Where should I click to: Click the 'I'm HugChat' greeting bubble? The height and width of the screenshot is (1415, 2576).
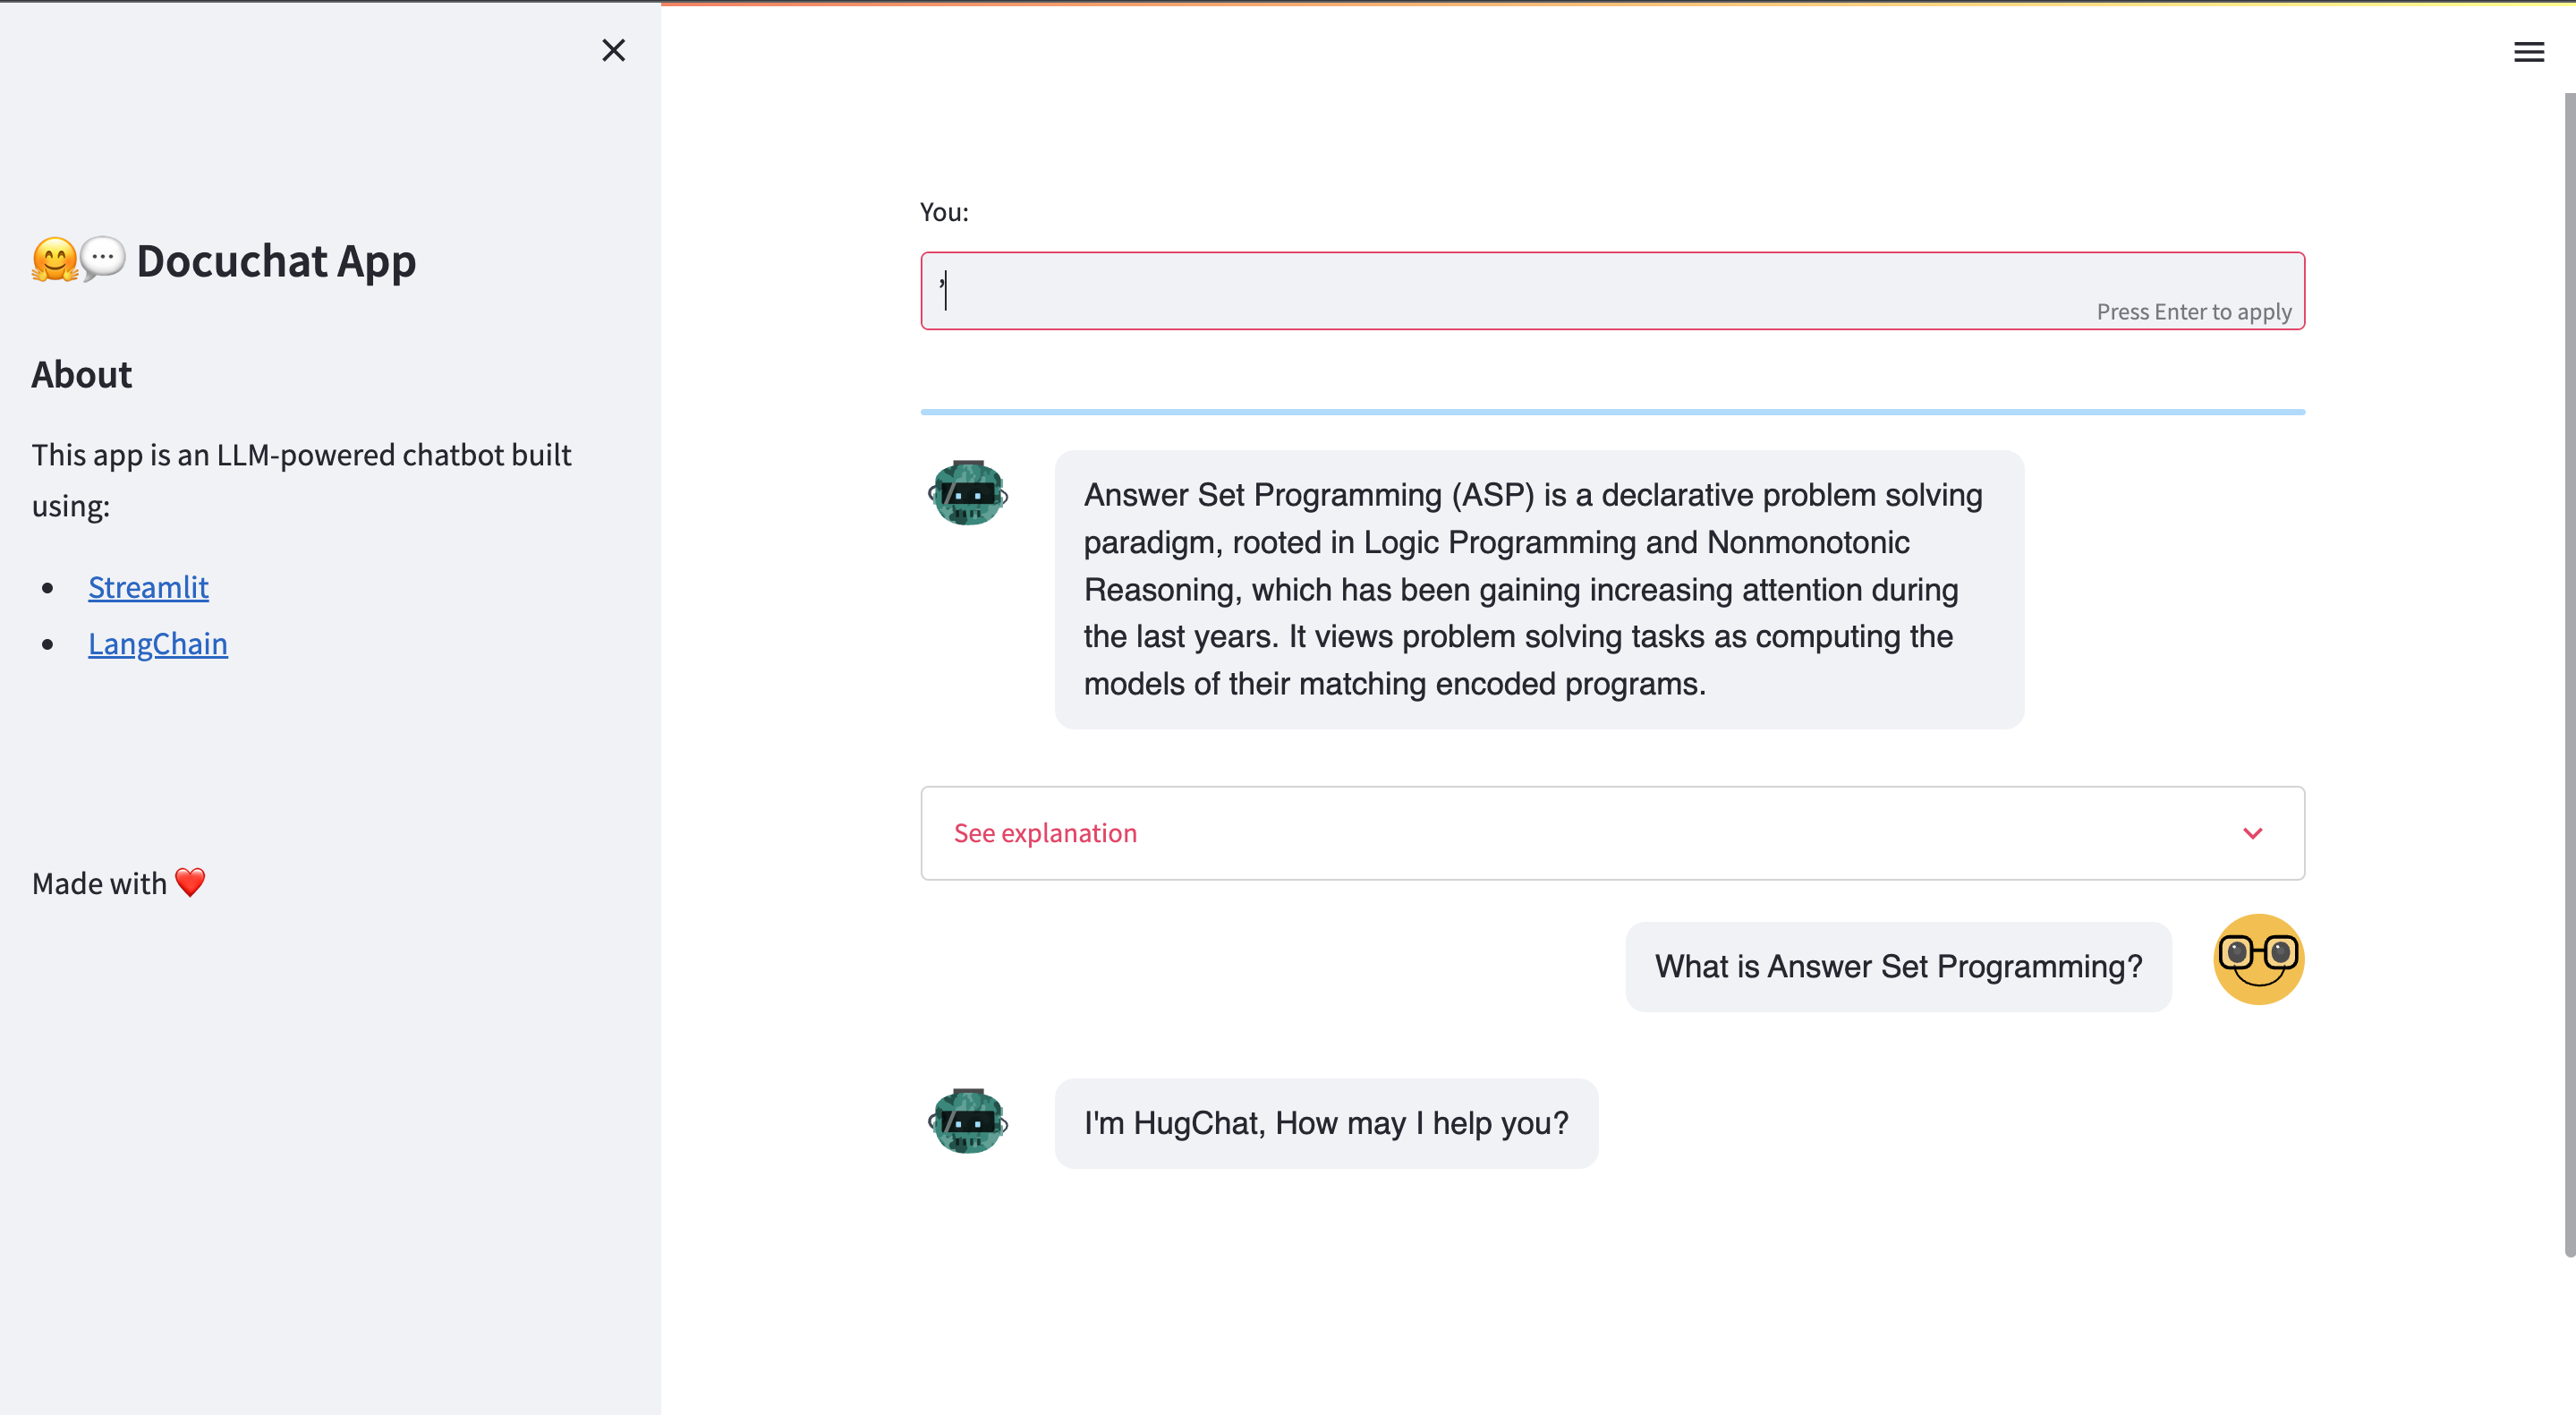pos(1325,1122)
